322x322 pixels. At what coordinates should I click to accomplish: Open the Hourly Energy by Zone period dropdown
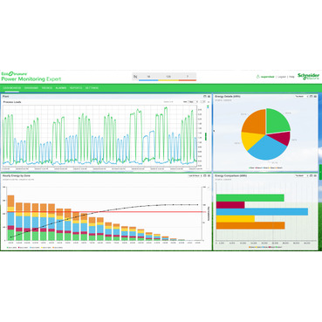[195, 176]
